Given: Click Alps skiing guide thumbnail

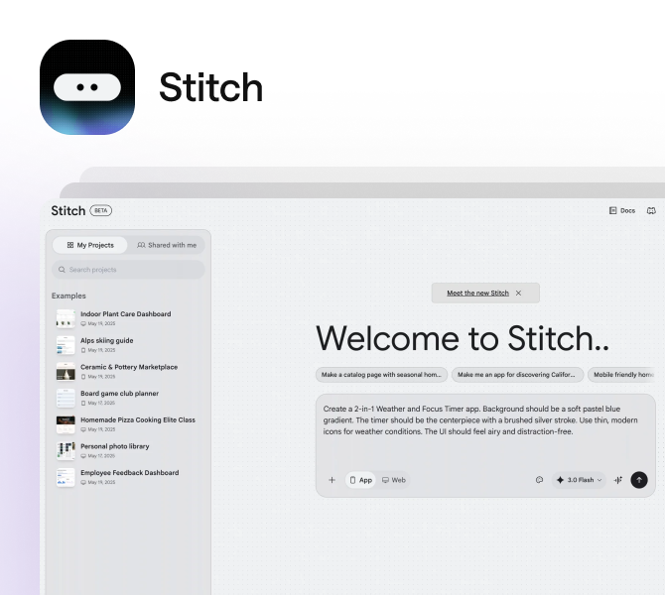Looking at the screenshot, I should pyautogui.click(x=66, y=345).
